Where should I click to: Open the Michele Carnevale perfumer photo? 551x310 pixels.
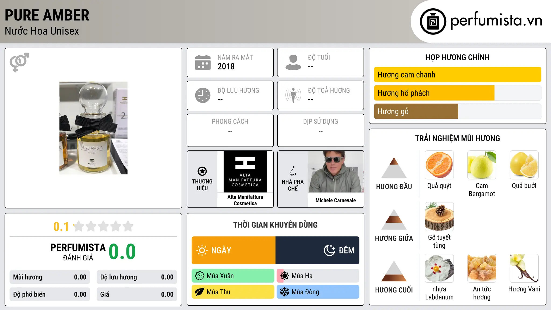click(x=336, y=172)
